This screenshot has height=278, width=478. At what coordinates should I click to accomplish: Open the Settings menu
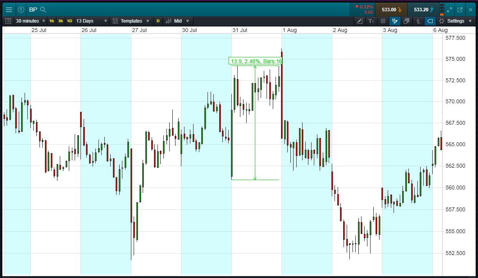tap(456, 21)
